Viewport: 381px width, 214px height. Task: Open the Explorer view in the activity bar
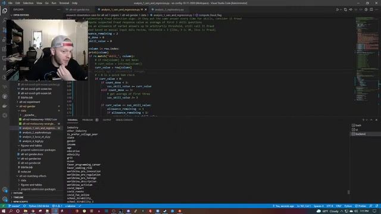point(5,11)
